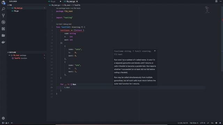
Task: Change language mode via Go status item
Action: (x=212, y=123)
